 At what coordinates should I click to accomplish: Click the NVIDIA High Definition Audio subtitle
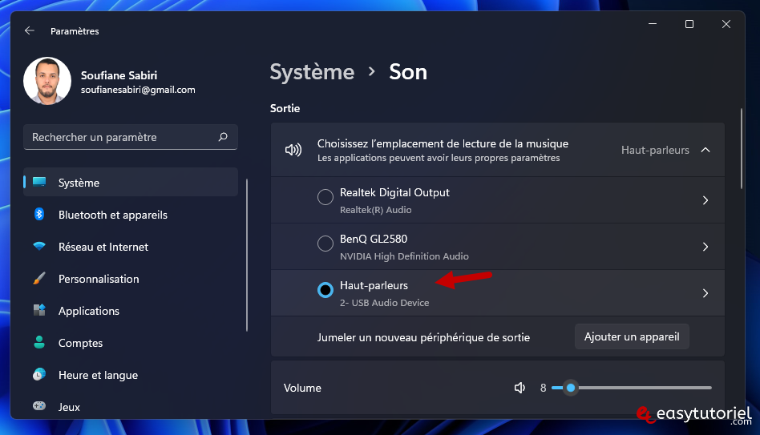404,256
